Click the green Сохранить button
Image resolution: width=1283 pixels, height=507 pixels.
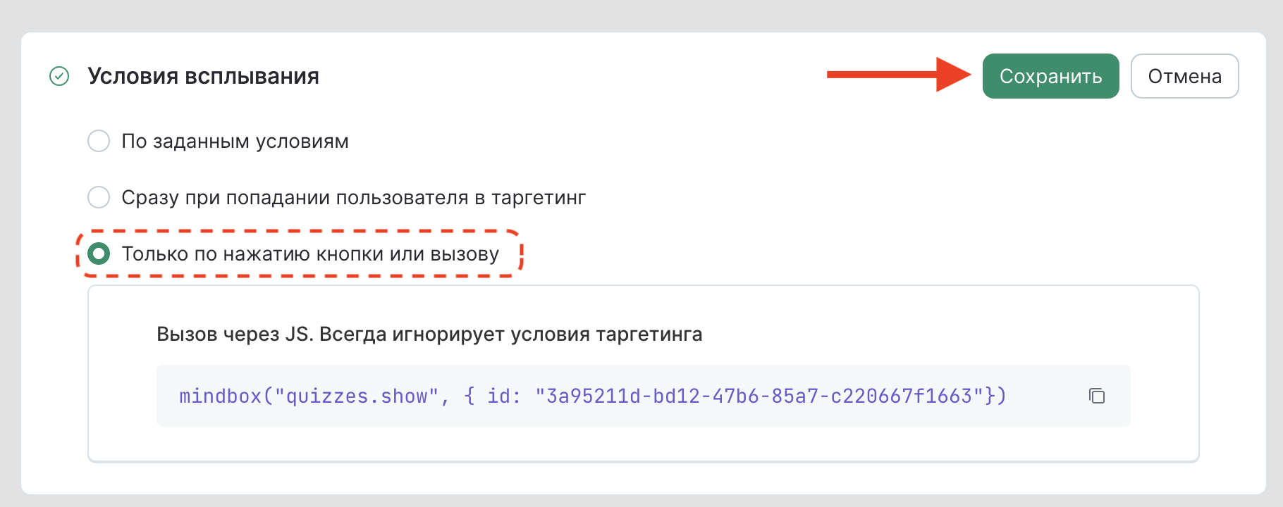point(1050,76)
